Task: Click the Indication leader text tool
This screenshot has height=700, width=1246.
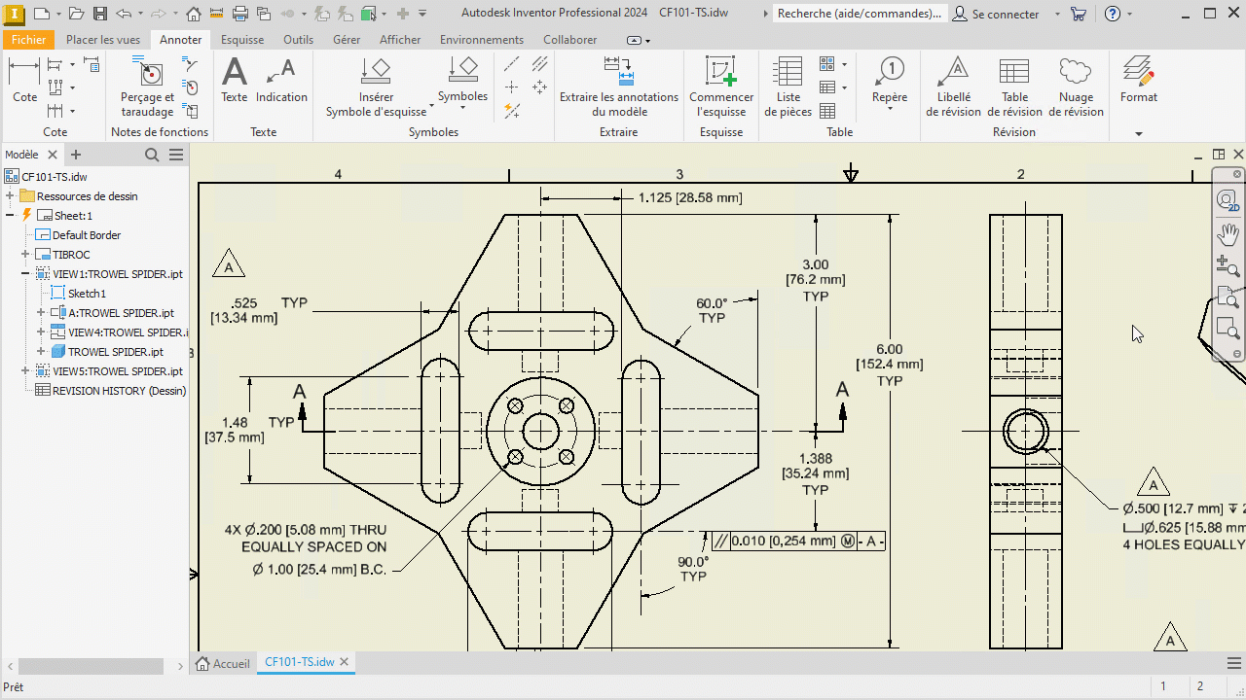Action: (x=281, y=79)
